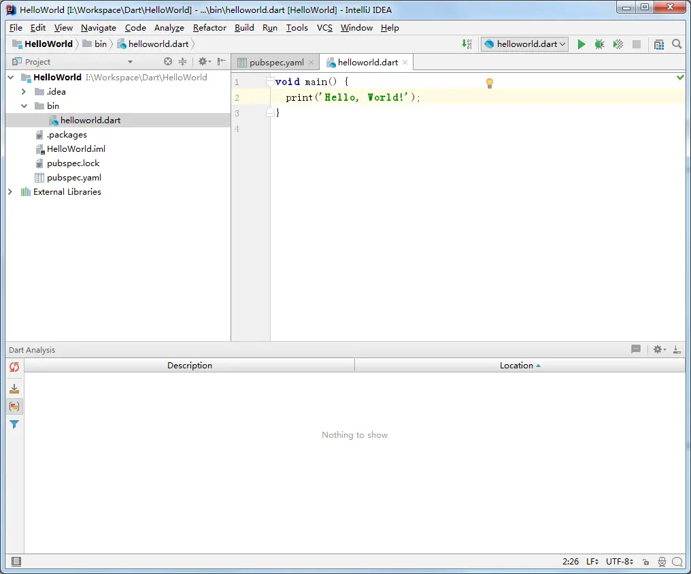The image size is (691, 574).
Task: Open the VCS menu
Action: (x=325, y=28)
